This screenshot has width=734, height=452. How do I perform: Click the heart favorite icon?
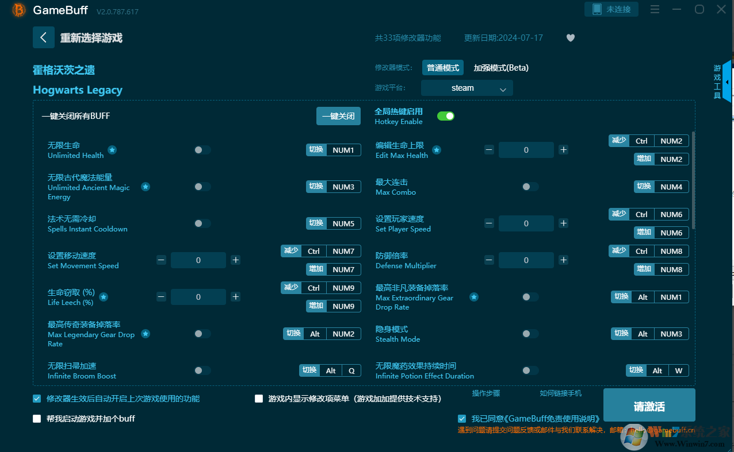pyautogui.click(x=570, y=38)
